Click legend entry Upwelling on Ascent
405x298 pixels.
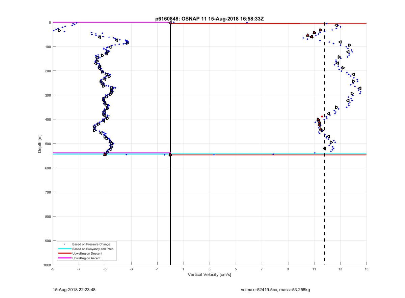point(86,258)
